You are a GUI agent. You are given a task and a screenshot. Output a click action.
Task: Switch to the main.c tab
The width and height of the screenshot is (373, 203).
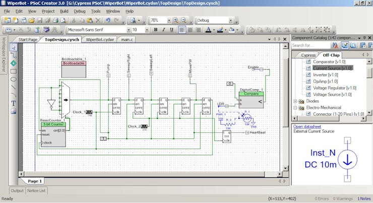pyautogui.click(x=127, y=39)
